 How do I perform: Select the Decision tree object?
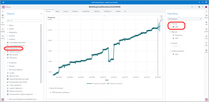click(x=13, y=76)
